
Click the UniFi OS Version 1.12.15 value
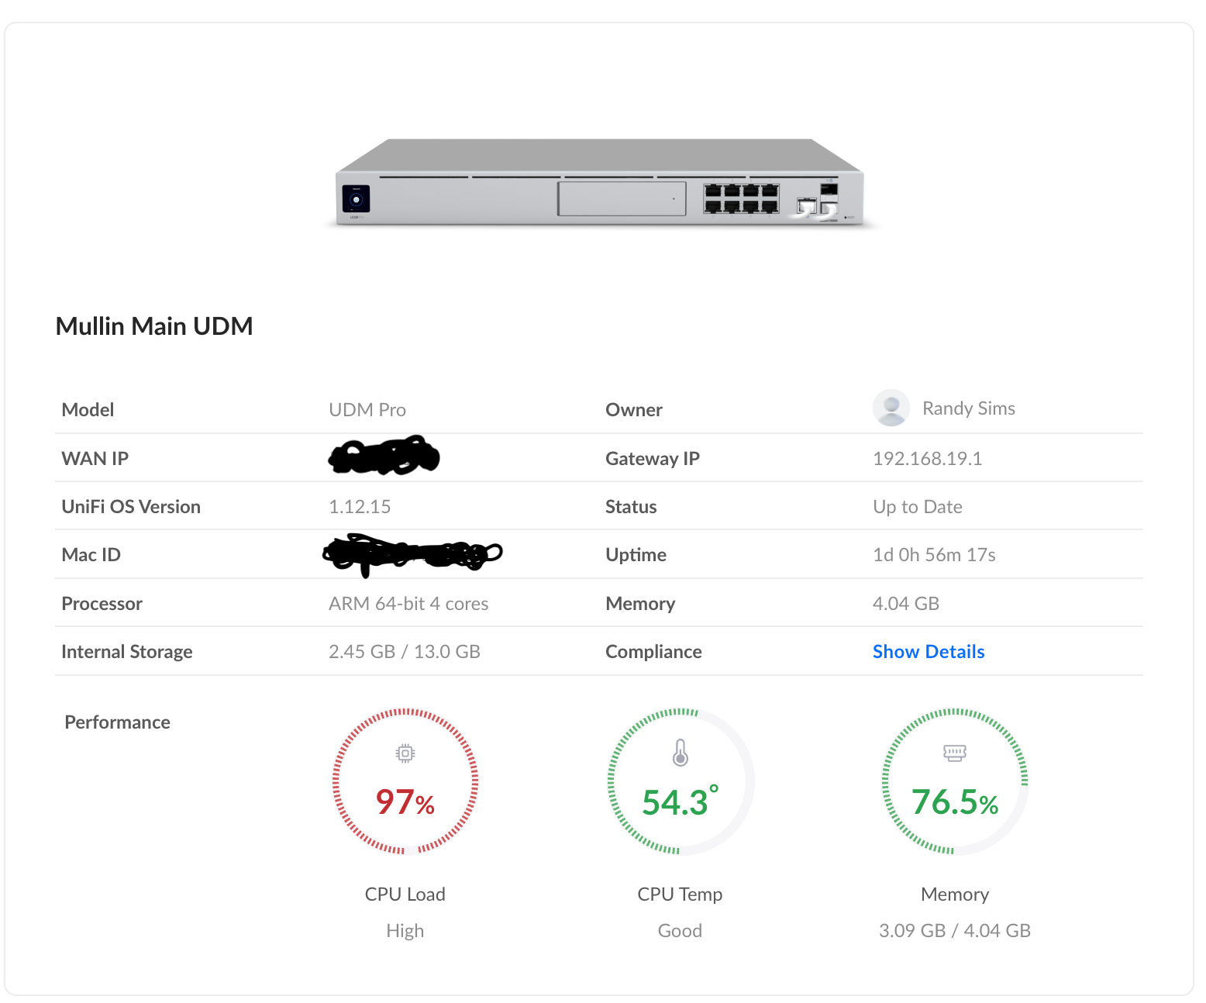[x=360, y=507]
